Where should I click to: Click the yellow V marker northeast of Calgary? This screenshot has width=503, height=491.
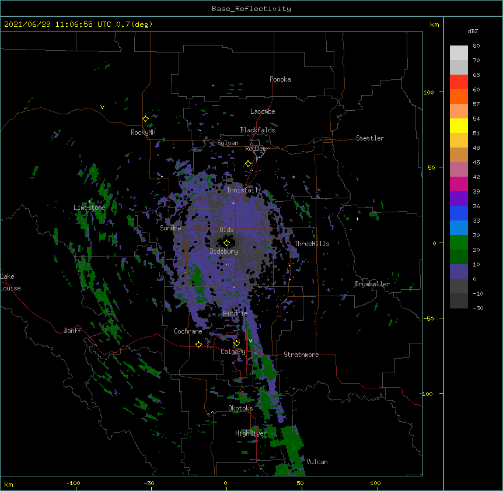click(250, 341)
